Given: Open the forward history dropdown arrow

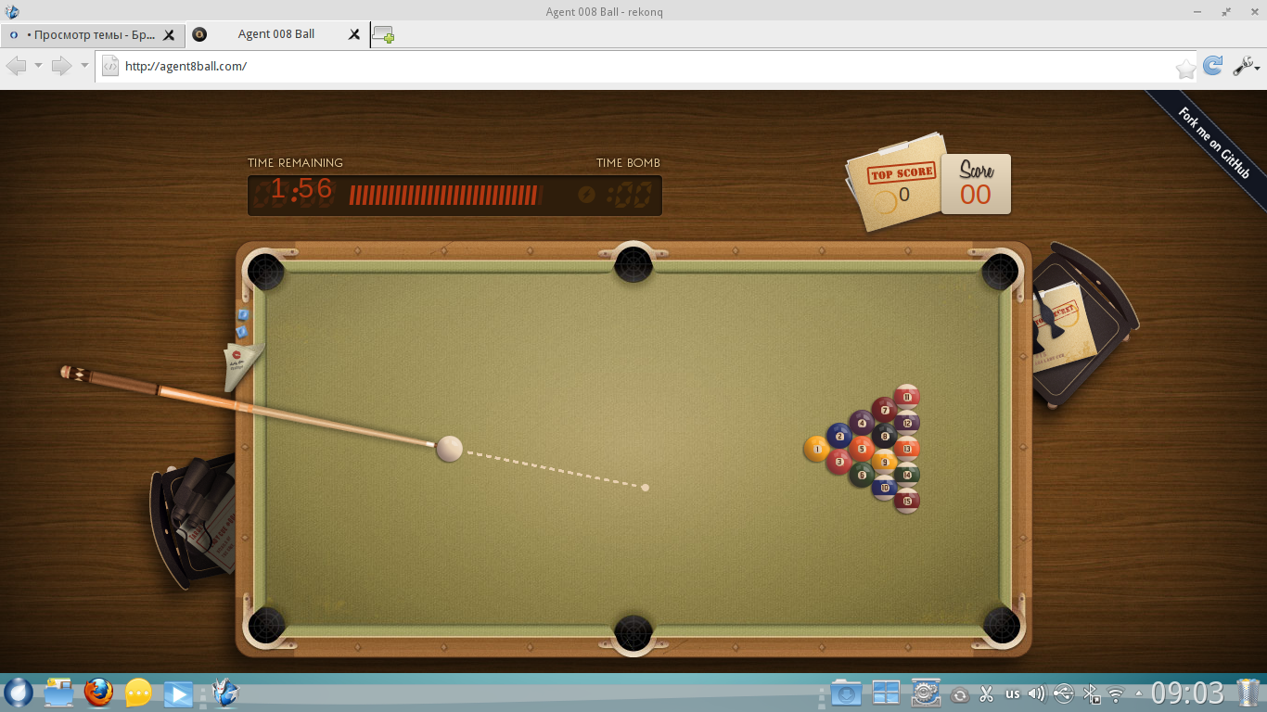Looking at the screenshot, I should click(x=84, y=66).
